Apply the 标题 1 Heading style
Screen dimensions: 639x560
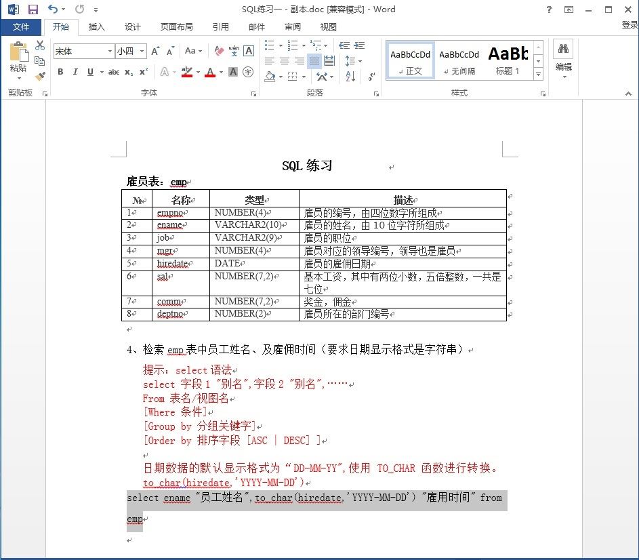click(508, 61)
